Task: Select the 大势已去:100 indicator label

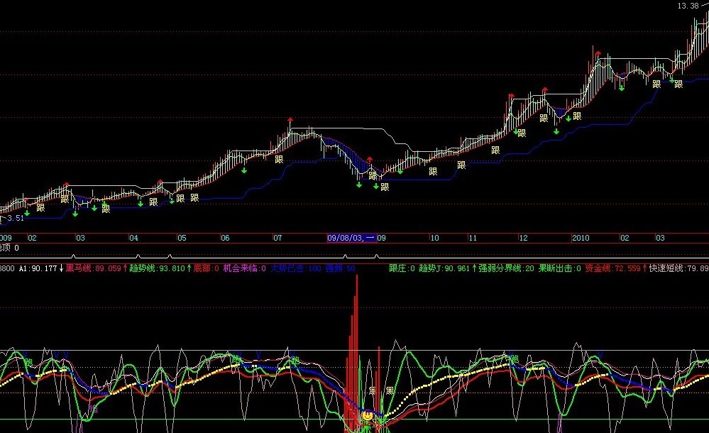Action: (x=296, y=268)
